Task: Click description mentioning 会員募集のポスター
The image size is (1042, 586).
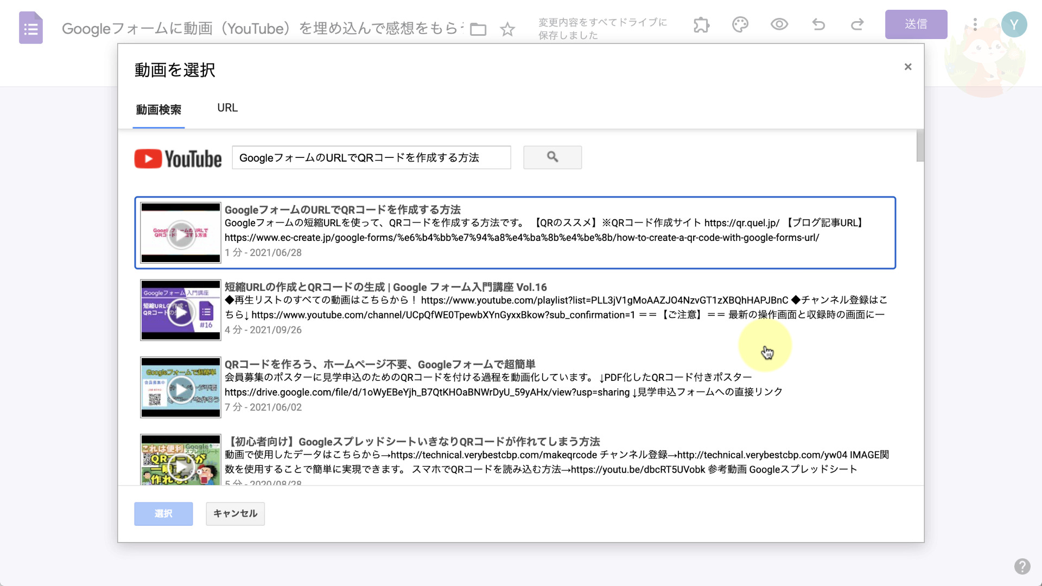Action: click(504, 385)
